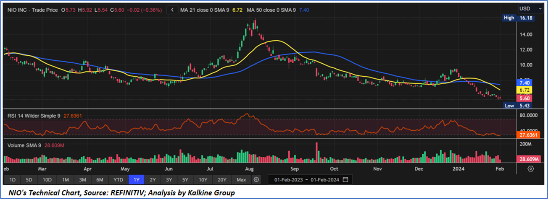Switch to the 1M range

click(65, 180)
